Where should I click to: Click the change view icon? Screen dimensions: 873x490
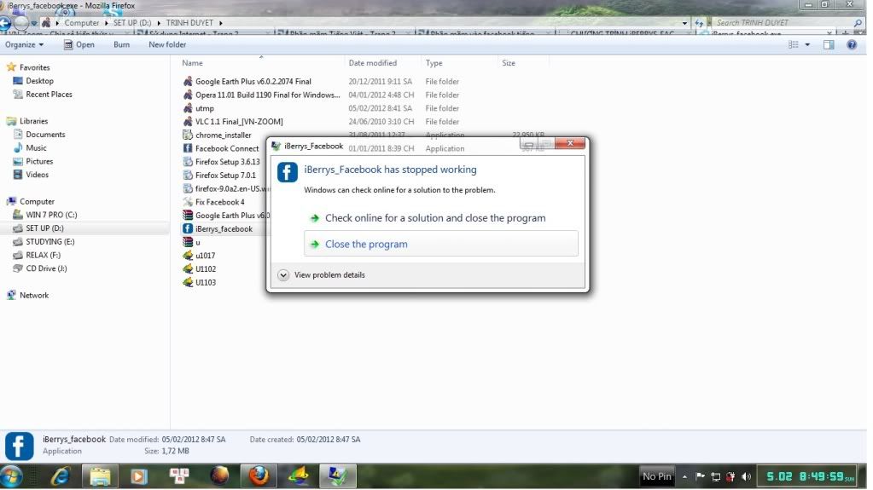[x=794, y=44]
